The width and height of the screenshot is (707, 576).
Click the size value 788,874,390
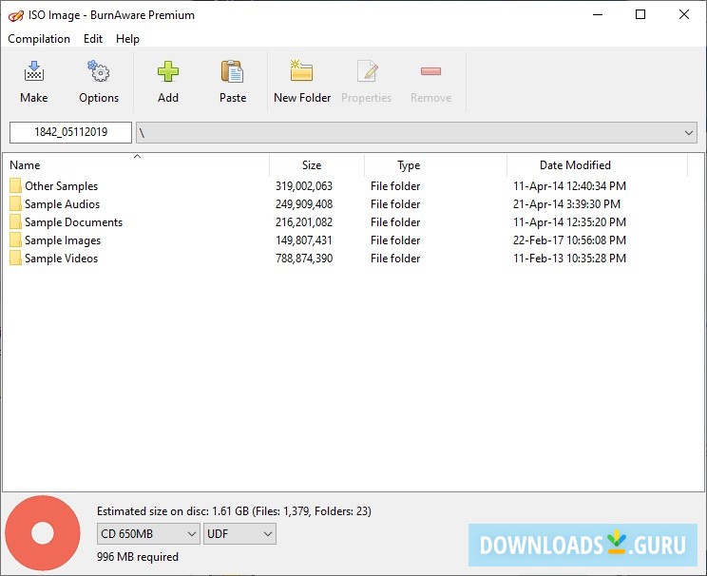pos(304,259)
